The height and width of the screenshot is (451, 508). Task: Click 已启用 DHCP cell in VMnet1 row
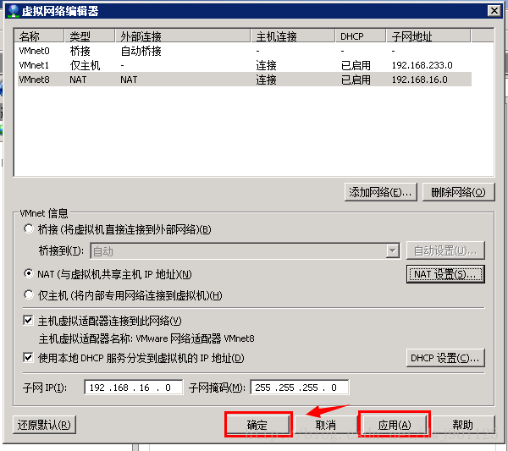click(x=356, y=65)
